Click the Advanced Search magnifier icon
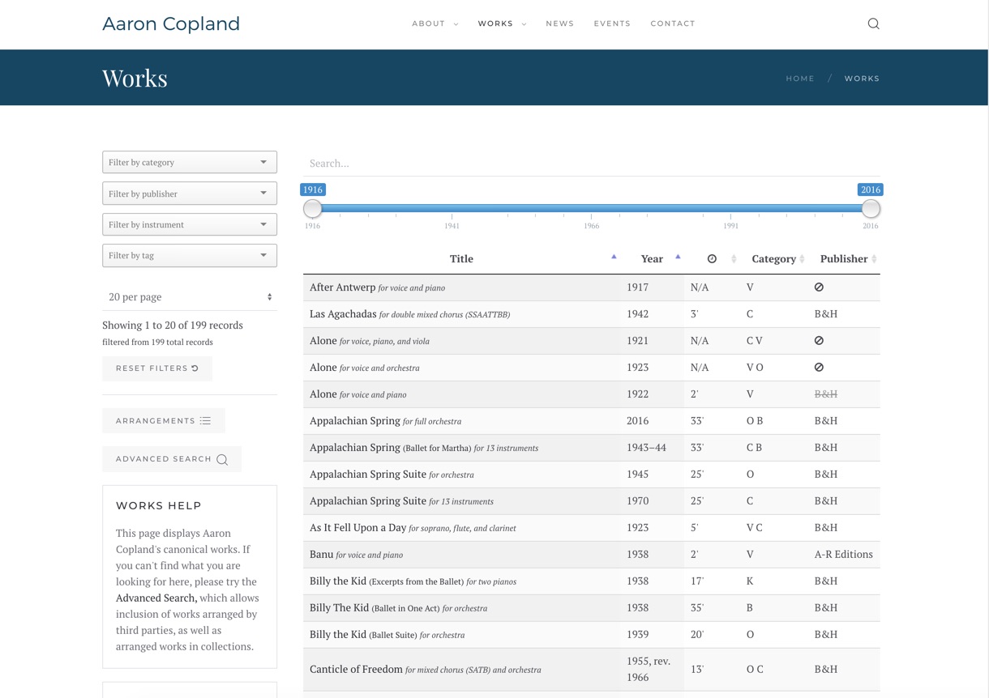This screenshot has height=698, width=989. point(222,459)
